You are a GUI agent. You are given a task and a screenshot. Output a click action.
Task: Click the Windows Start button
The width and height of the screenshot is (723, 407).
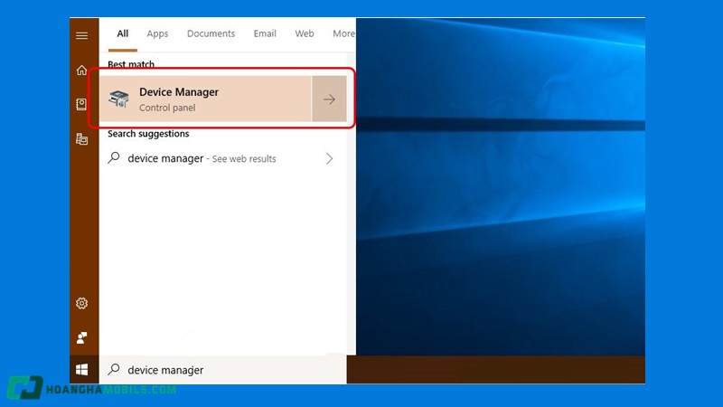click(82, 370)
